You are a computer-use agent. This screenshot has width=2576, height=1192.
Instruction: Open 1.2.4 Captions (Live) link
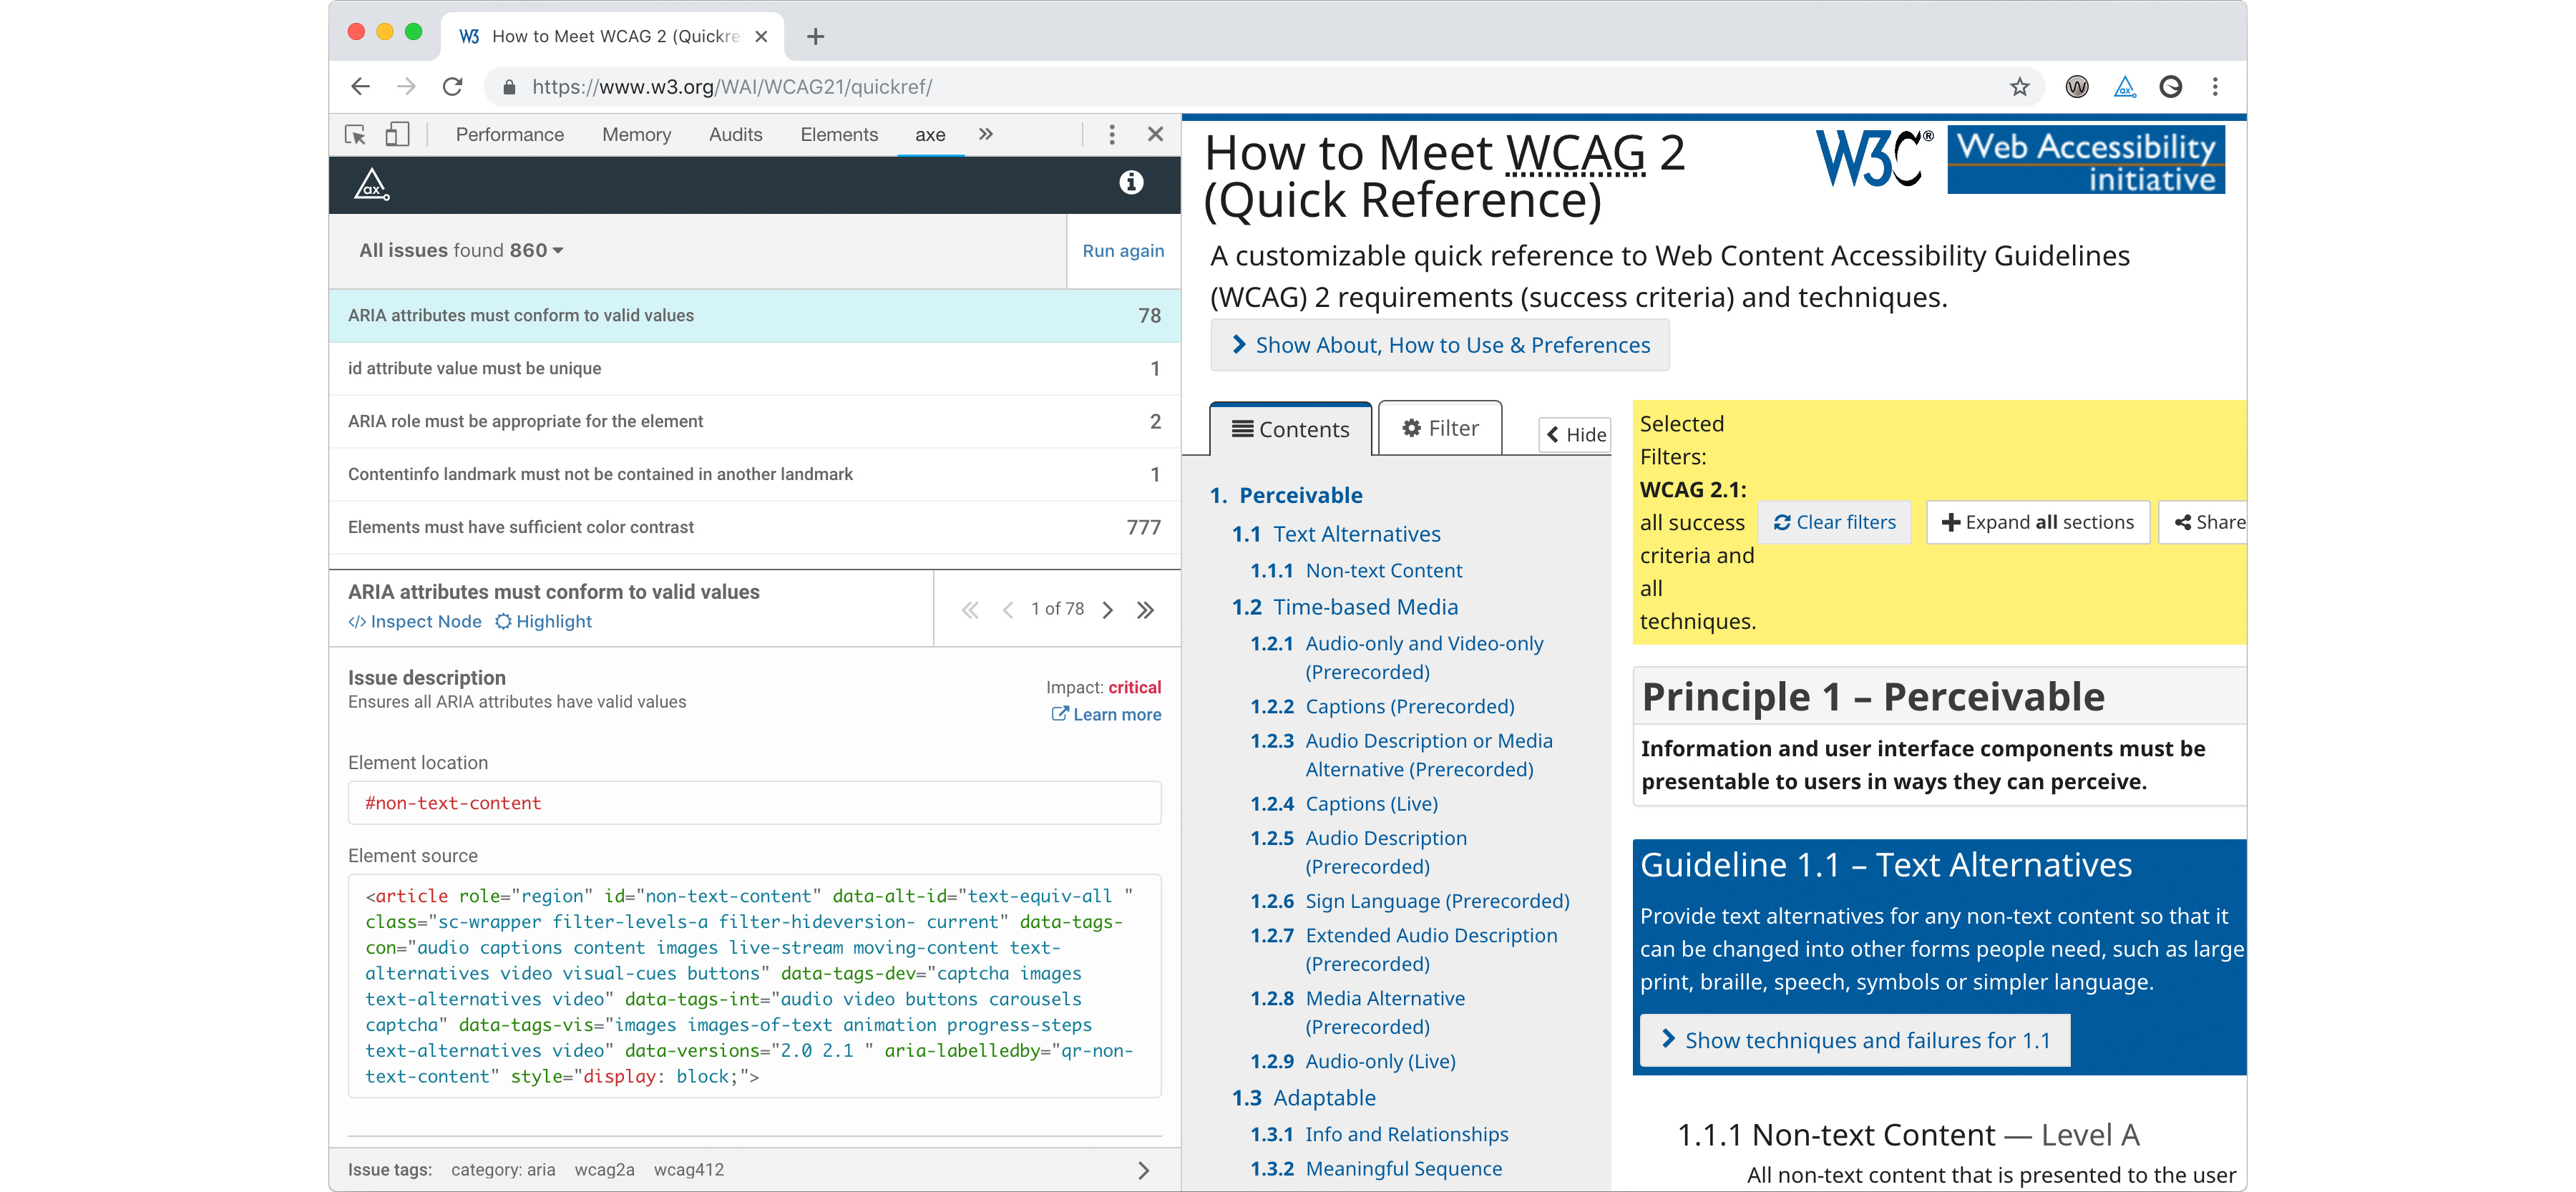click(1344, 804)
